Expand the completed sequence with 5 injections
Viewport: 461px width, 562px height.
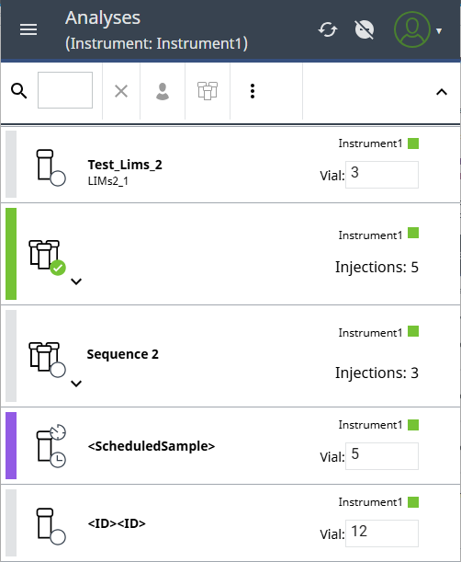[76, 281]
